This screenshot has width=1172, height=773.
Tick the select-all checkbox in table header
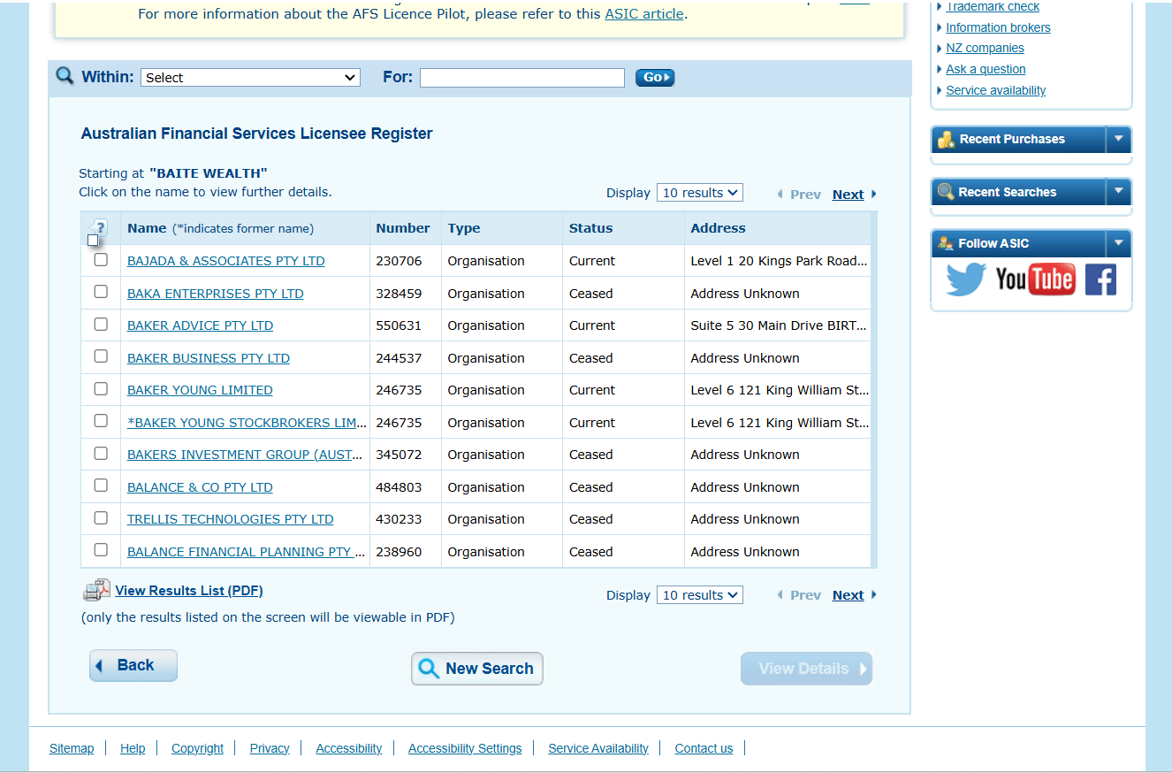(x=93, y=240)
